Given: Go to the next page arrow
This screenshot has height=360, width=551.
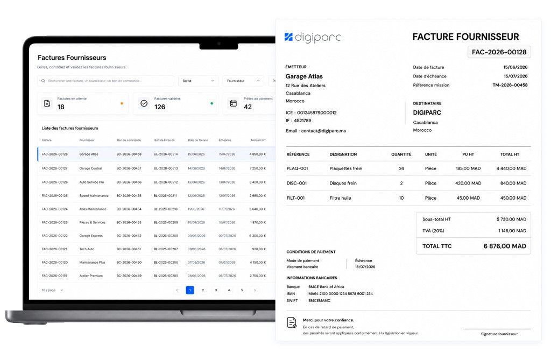Looking at the screenshot, I should pyautogui.click(x=255, y=291).
